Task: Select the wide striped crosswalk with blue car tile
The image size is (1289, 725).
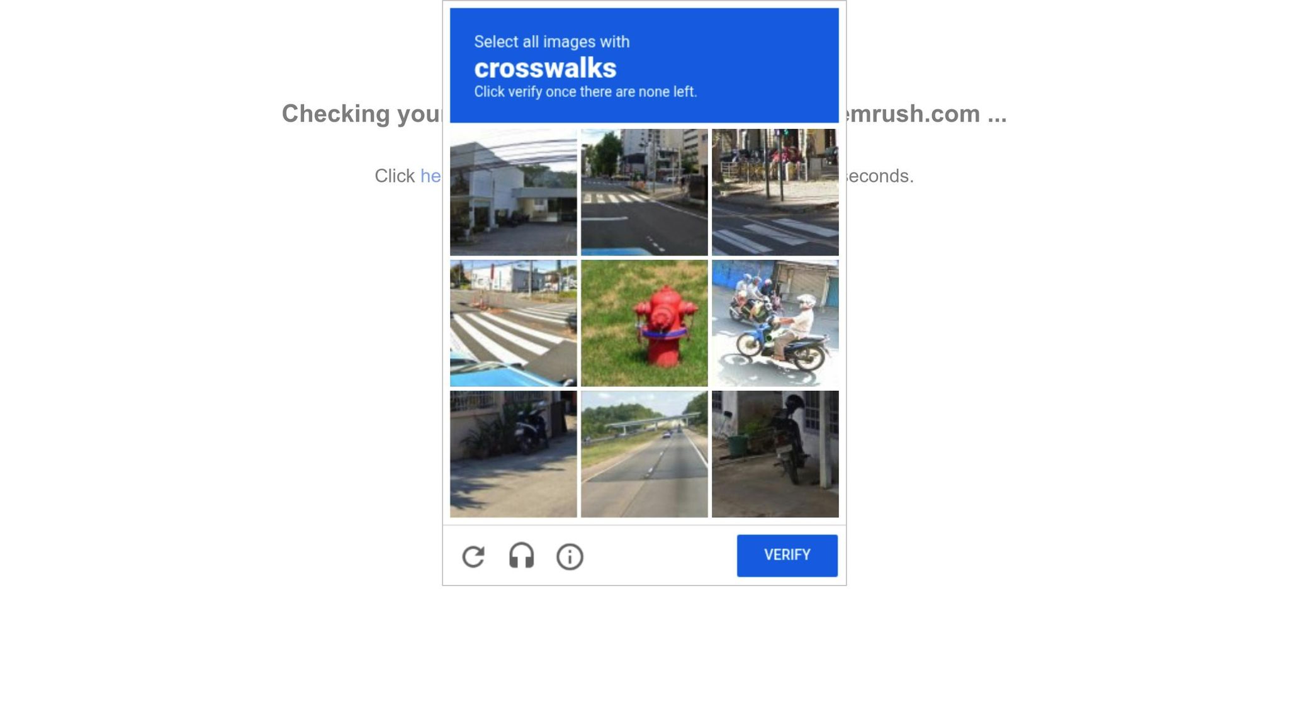Action: [x=513, y=323]
